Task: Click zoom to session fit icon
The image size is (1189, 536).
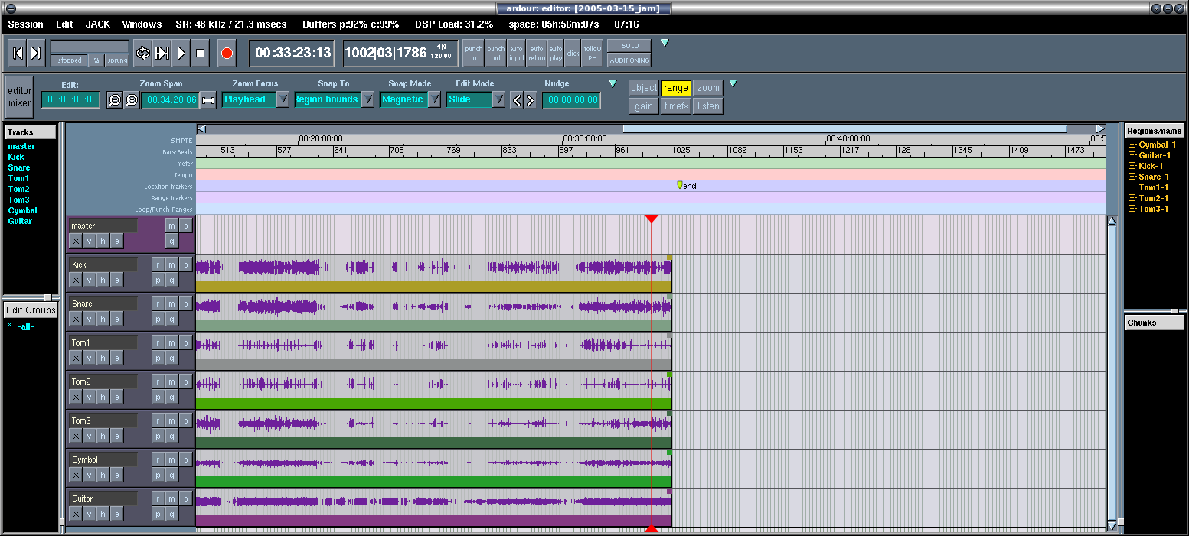Action: [208, 100]
